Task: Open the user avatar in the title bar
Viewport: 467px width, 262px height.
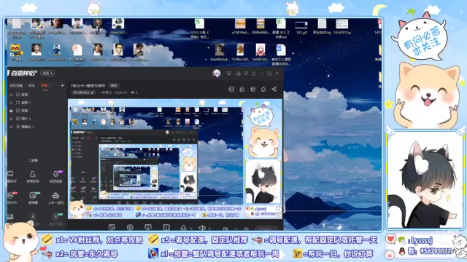Action: click(217, 74)
